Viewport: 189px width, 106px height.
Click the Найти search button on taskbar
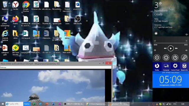(x=27, y=104)
